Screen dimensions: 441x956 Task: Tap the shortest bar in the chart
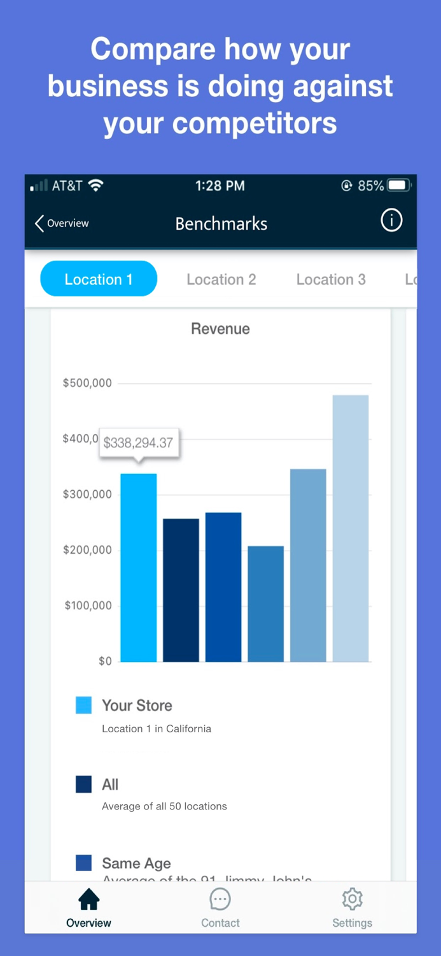pos(266,604)
